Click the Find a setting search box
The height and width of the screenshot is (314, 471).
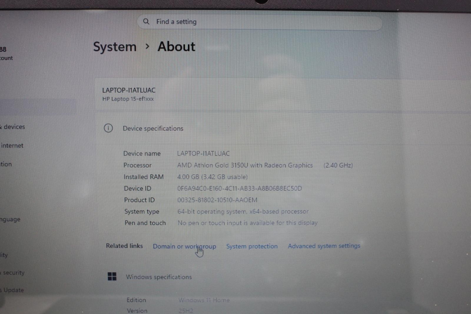pos(260,22)
